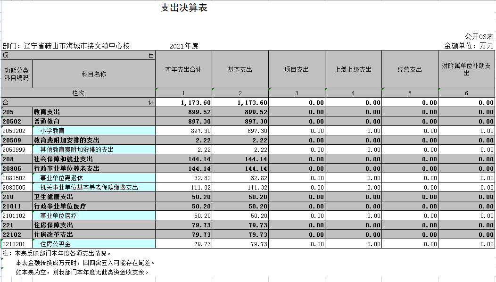Select the 其他教育费附加安排的支出 cell
The width and height of the screenshot is (496, 282).
(x=94, y=149)
